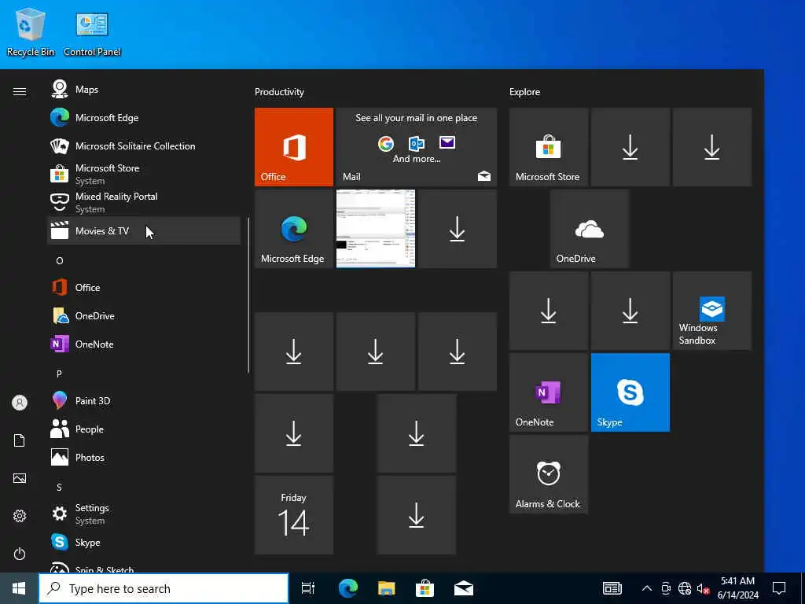Screen dimensions: 805x604
Task: Open Mail from the taskbar
Action: (464, 588)
